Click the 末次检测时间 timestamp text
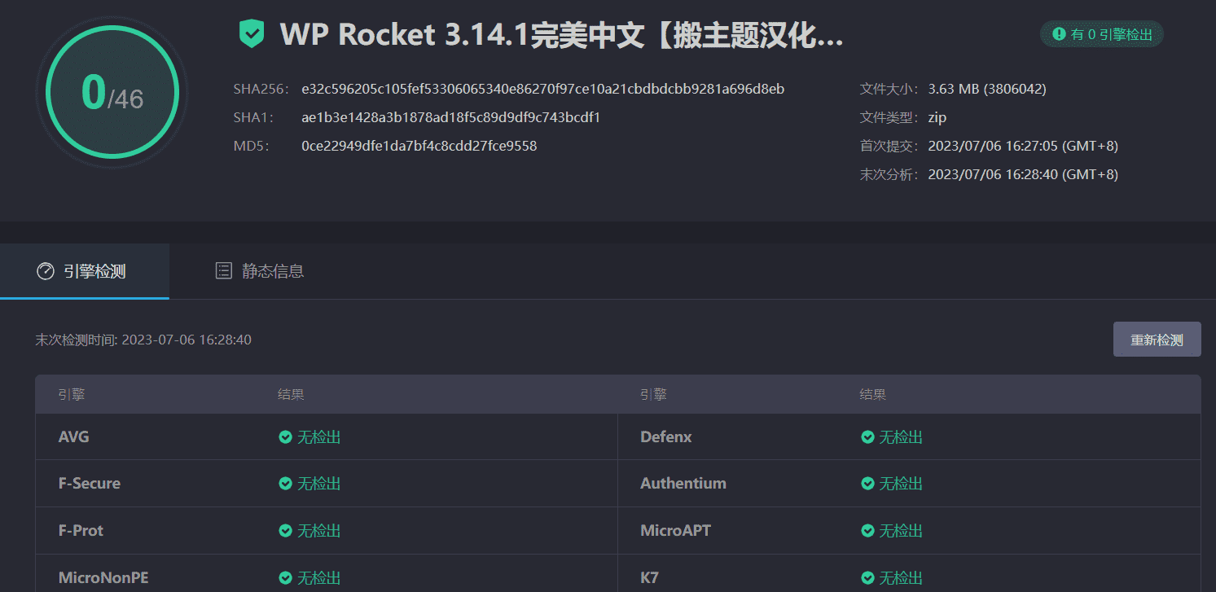 tap(143, 340)
